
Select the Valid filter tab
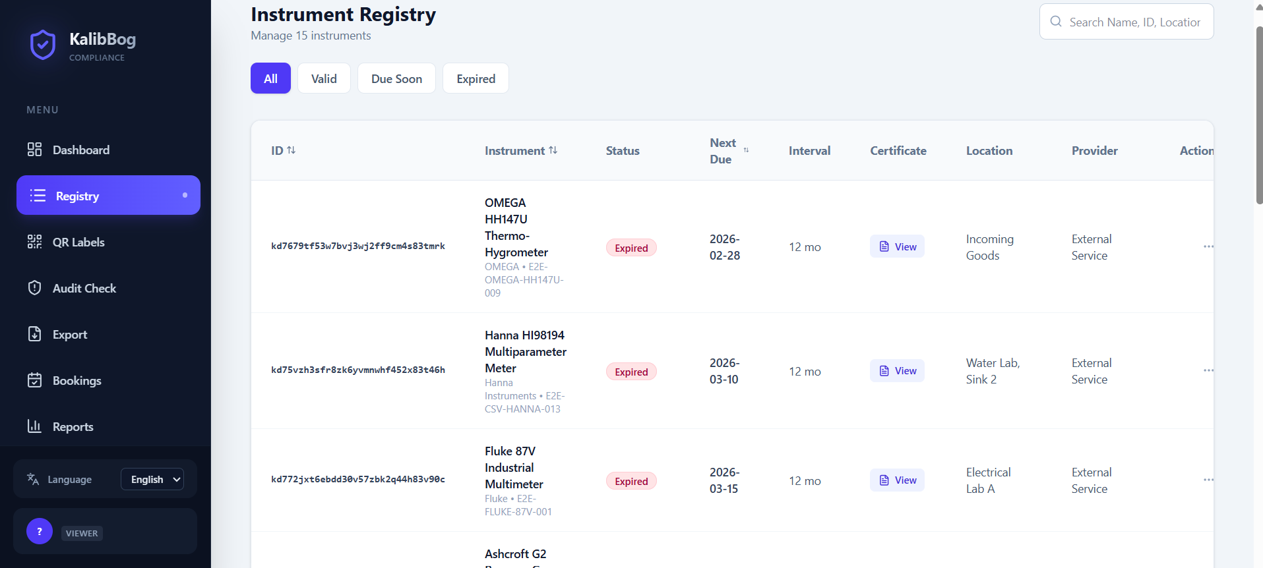(324, 78)
